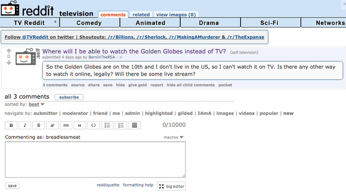This screenshot has height=195, width=346.
Task: Click the superscript formatting icon
Action: [52, 125]
